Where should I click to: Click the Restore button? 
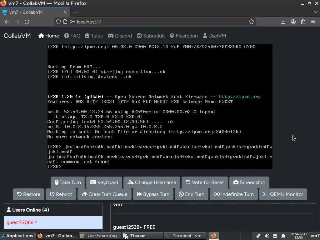tap(28, 194)
